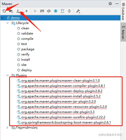Image resolution: width=126 pixels, height=140 pixels.
Task: Collapse the Lifecycle node
Action: point(8,23)
